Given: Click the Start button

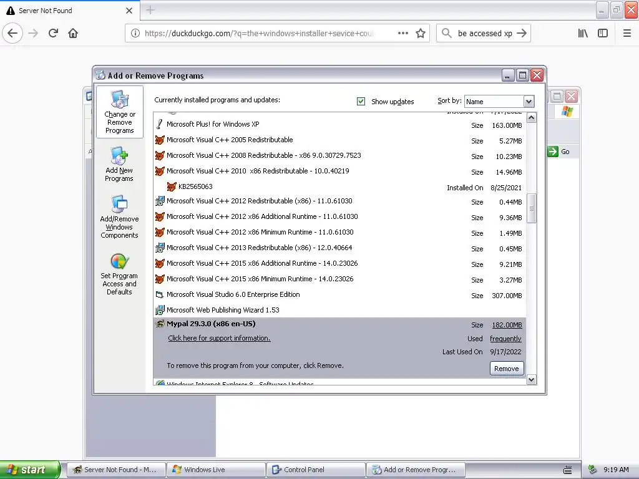Looking at the screenshot, I should tap(29, 470).
